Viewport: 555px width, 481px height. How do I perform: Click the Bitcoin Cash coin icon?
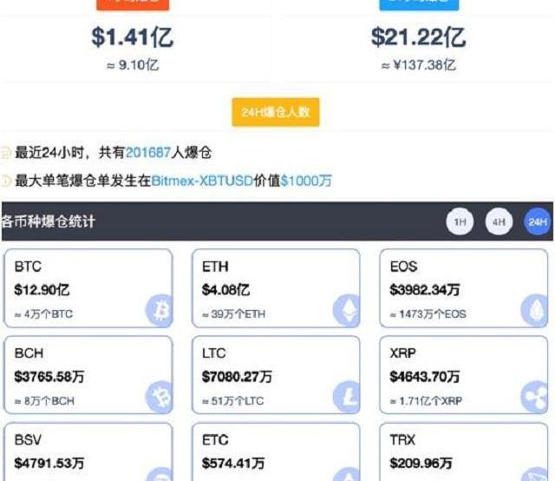[160, 398]
